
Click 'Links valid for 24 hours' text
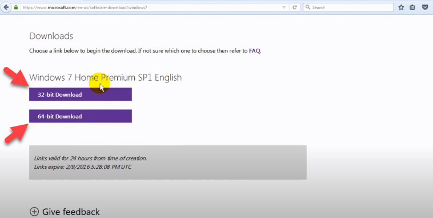[x=90, y=158]
